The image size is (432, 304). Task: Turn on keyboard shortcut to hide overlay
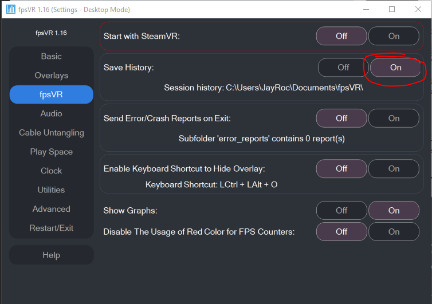394,169
